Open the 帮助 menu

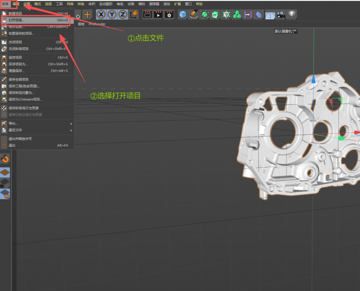point(199,4)
